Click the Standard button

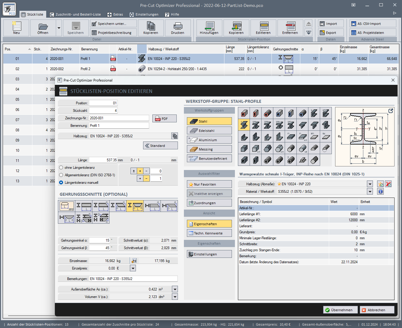160,145
